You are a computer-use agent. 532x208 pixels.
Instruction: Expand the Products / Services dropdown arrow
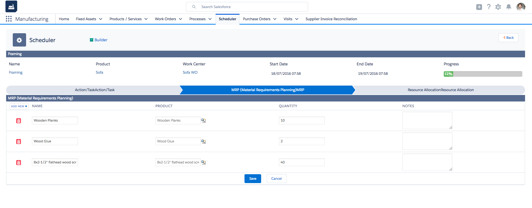coord(146,19)
